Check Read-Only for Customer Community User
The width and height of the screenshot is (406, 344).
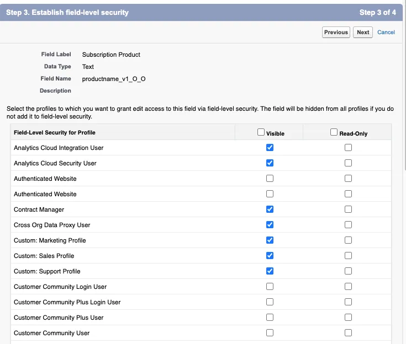pos(348,333)
